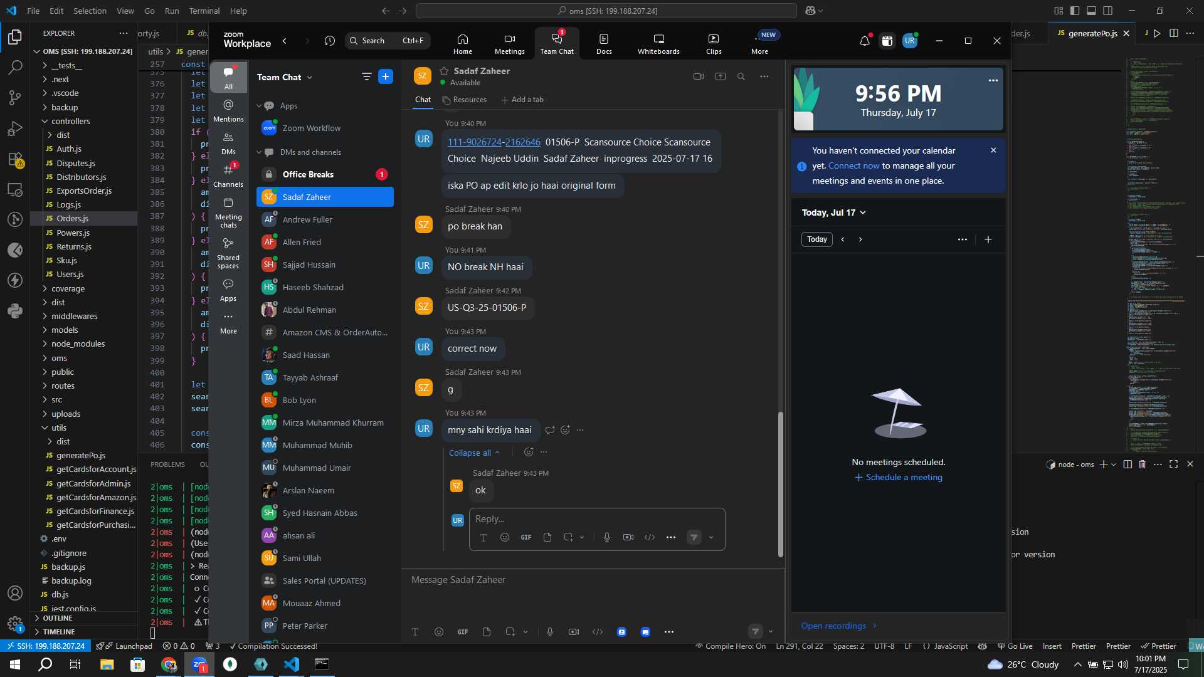Open VS Code Source Control view
The height and width of the screenshot is (677, 1204).
(15, 98)
